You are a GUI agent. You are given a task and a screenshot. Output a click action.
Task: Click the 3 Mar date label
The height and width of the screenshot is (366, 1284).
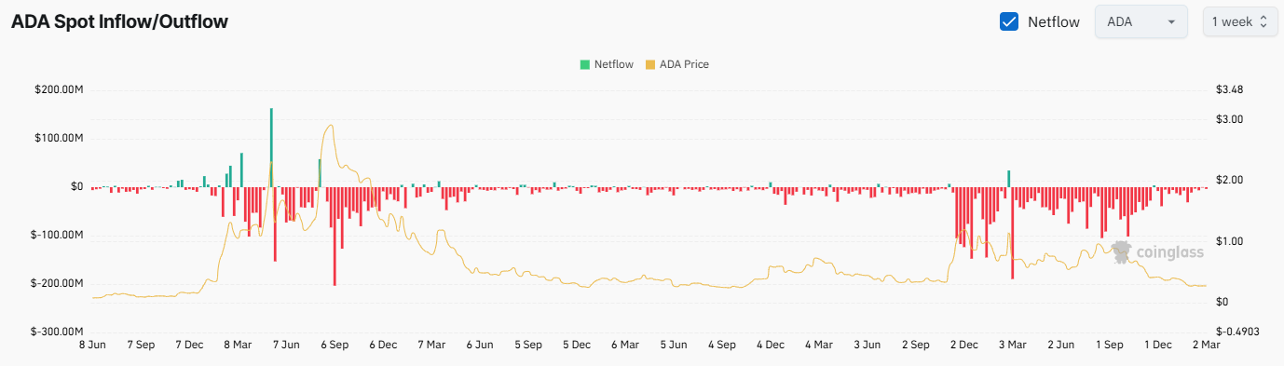pyautogui.click(x=1012, y=345)
